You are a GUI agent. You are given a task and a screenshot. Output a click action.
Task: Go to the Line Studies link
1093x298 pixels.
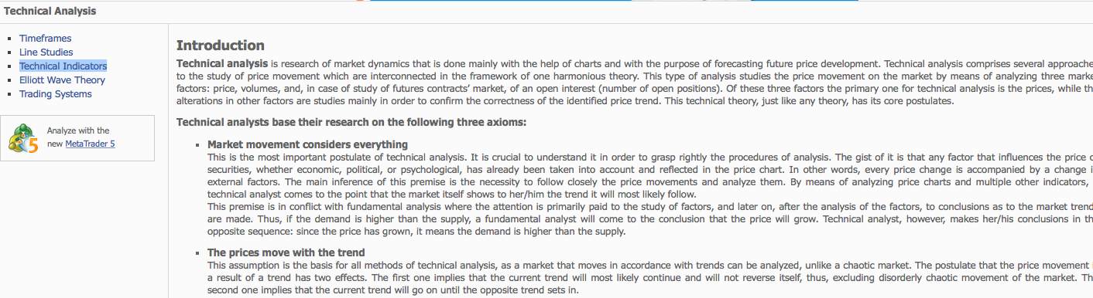coord(46,52)
